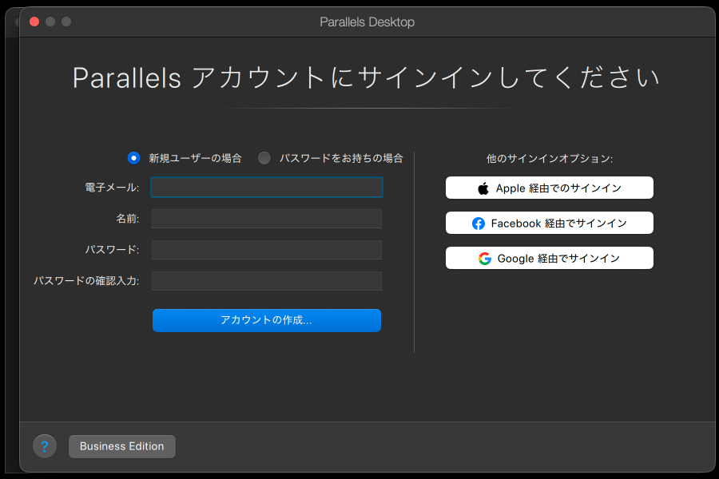719x479 pixels.
Task: Click the Apple logo icon
Action: [x=482, y=187]
